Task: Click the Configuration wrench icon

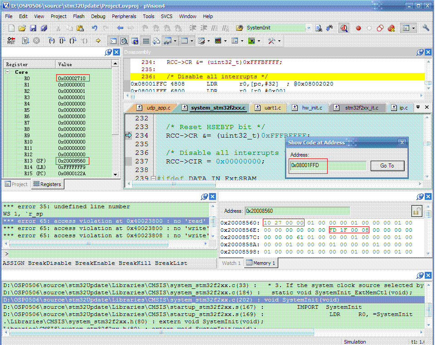Action: (425, 28)
